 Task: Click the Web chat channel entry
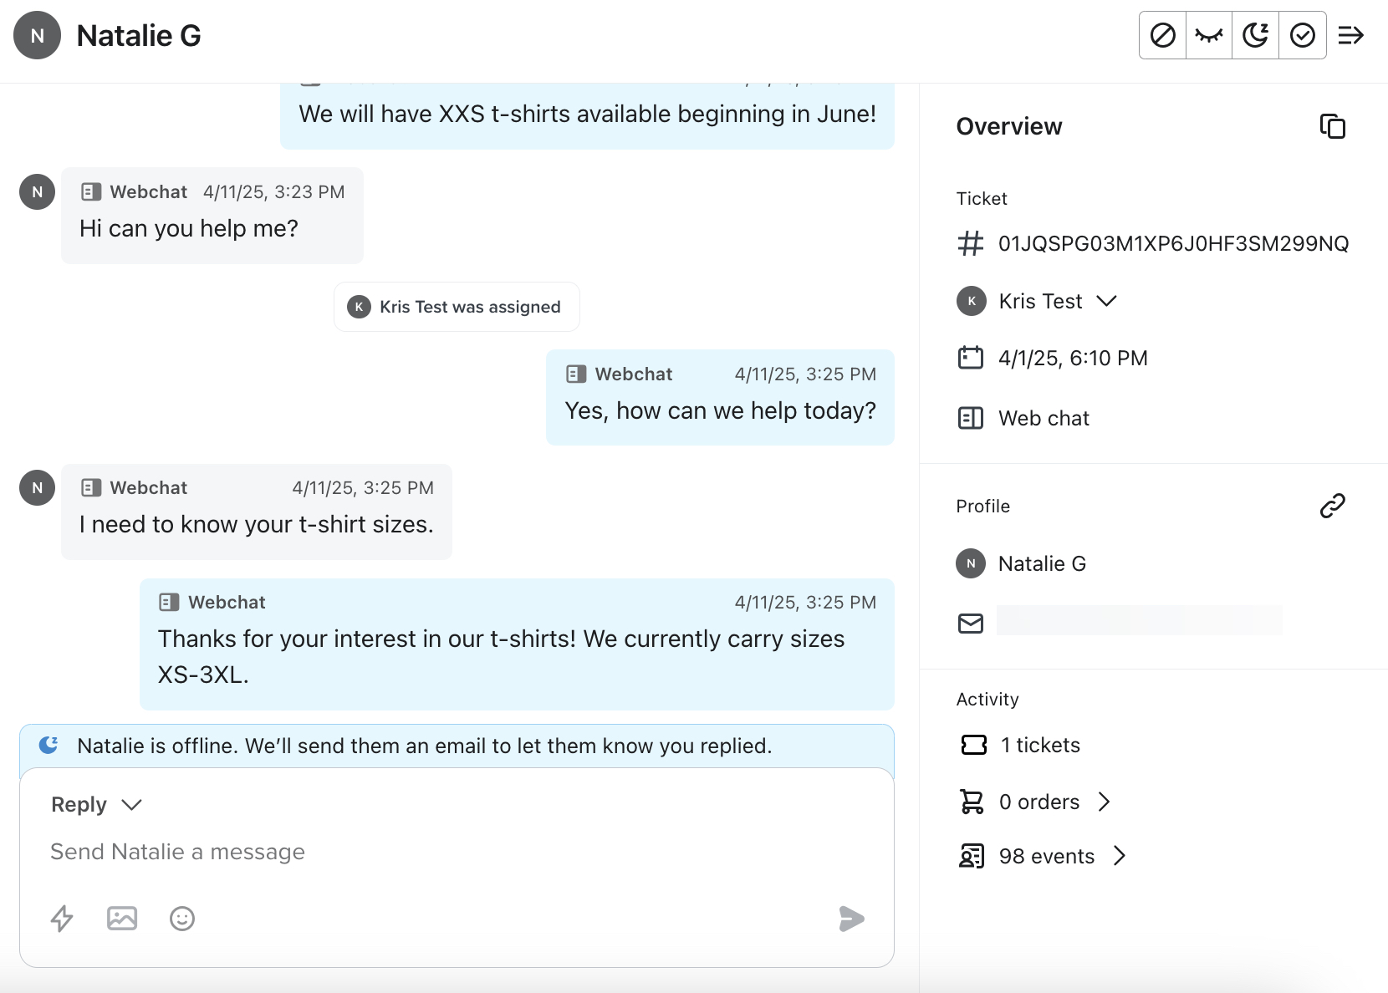1044,418
